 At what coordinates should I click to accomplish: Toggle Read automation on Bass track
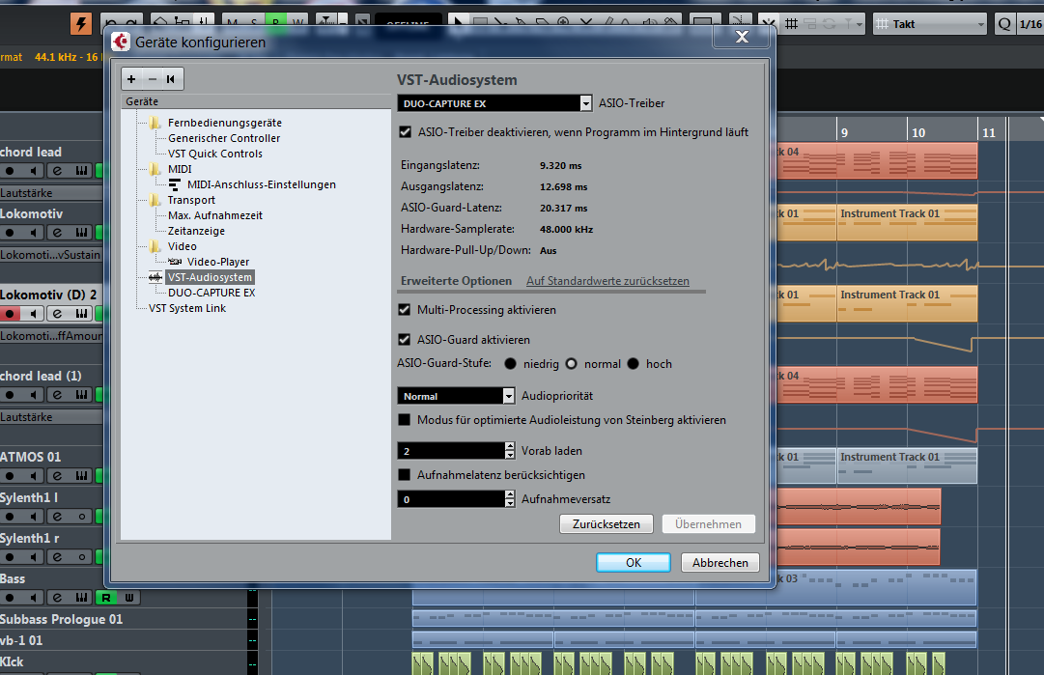pos(106,598)
